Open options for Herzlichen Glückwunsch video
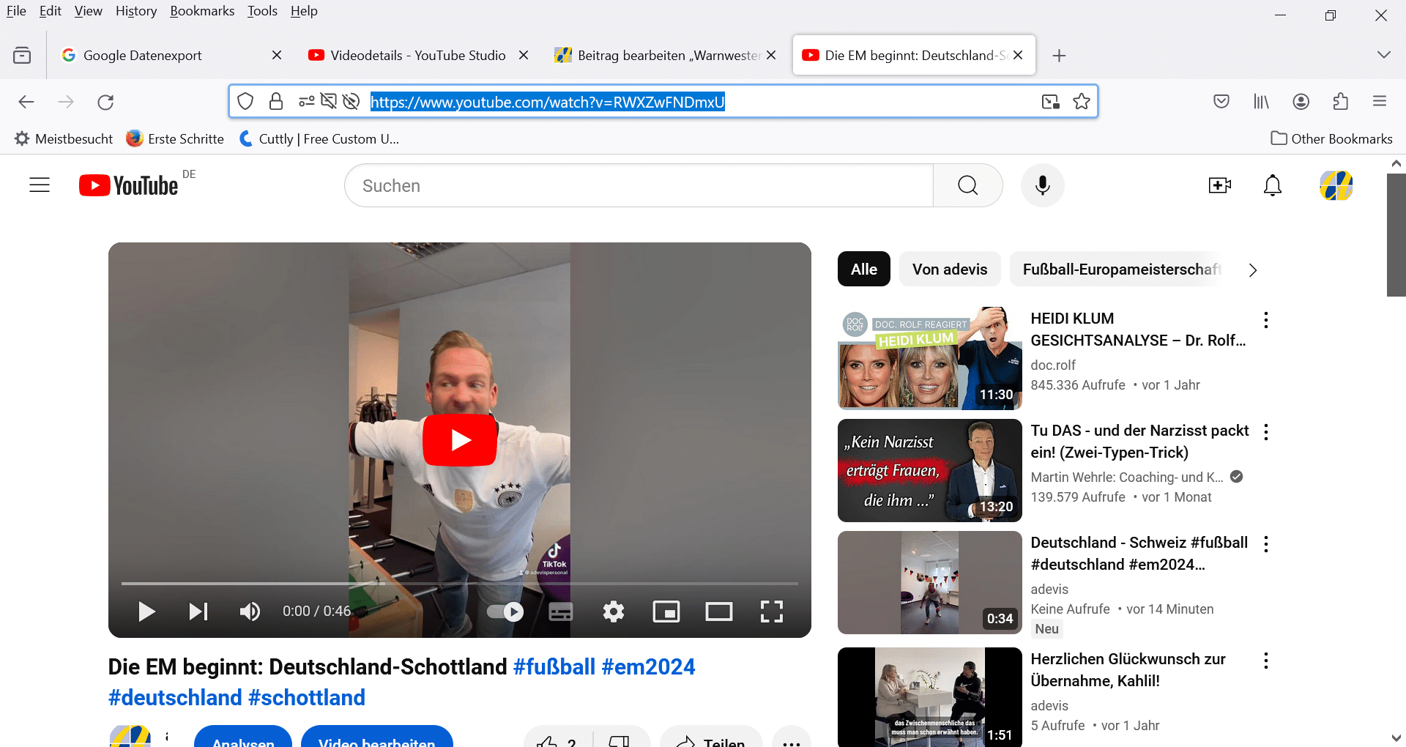1406x747 pixels. (x=1266, y=661)
